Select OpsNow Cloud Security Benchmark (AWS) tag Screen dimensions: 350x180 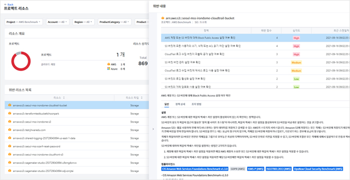click(318, 168)
